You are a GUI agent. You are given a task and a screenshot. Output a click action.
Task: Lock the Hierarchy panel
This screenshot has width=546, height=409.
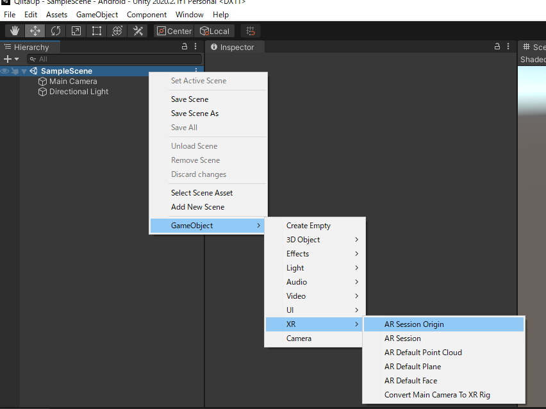185,46
